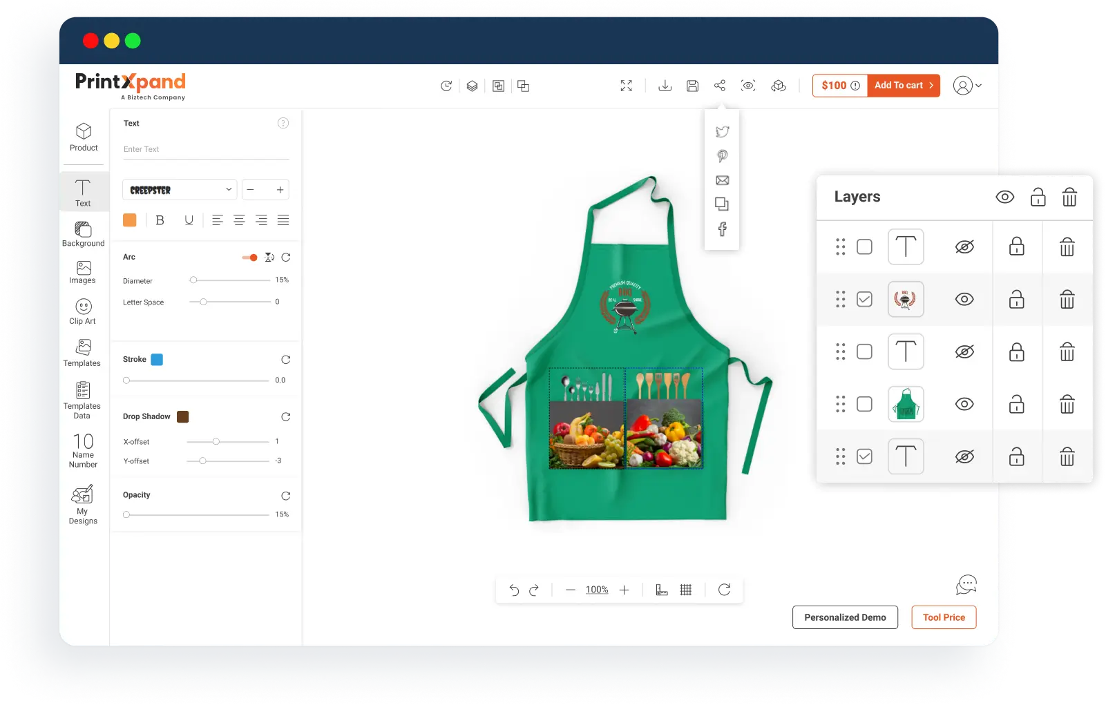The width and height of the screenshot is (1106, 705).
Task: Click the share icon in top toolbar
Action: [720, 86]
